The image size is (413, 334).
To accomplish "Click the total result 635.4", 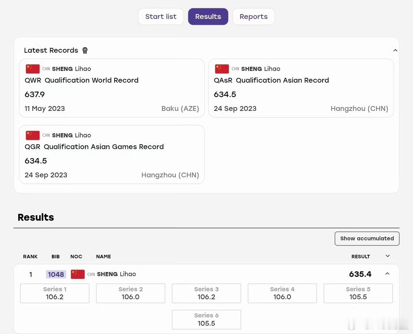I will click(x=360, y=274).
